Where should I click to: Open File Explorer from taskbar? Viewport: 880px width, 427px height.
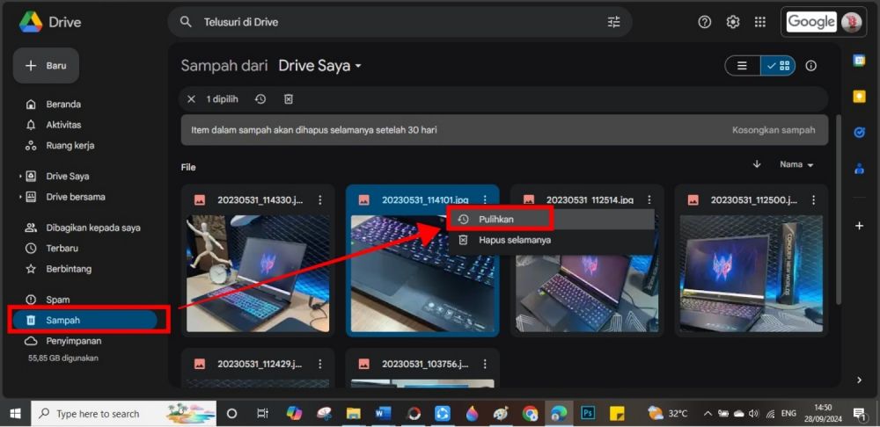tap(354, 414)
